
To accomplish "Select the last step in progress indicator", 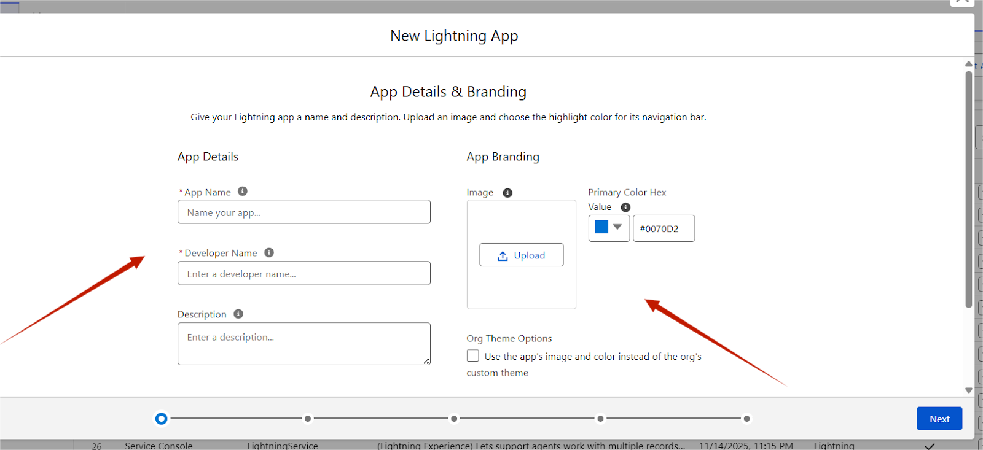I will (746, 419).
